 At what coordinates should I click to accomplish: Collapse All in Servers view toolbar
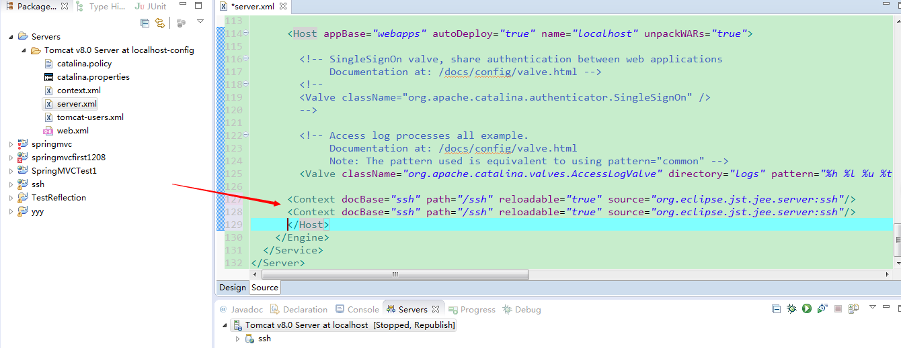point(777,308)
